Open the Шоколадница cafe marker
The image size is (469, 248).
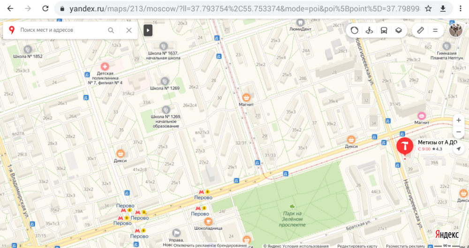point(208,221)
